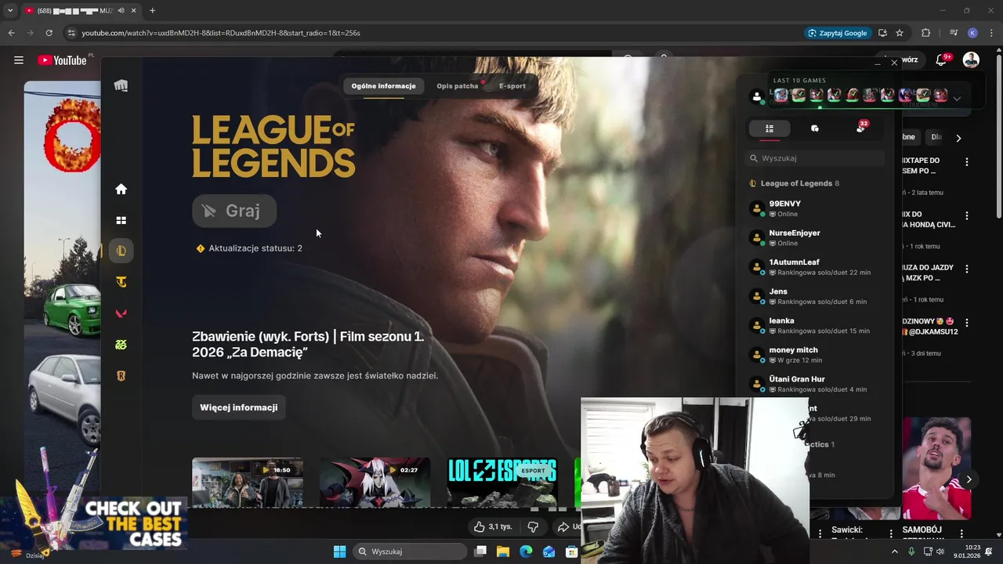Image resolution: width=1003 pixels, height=564 pixels.
Task: Click Zapytaj Google button in address bar
Action: click(837, 33)
